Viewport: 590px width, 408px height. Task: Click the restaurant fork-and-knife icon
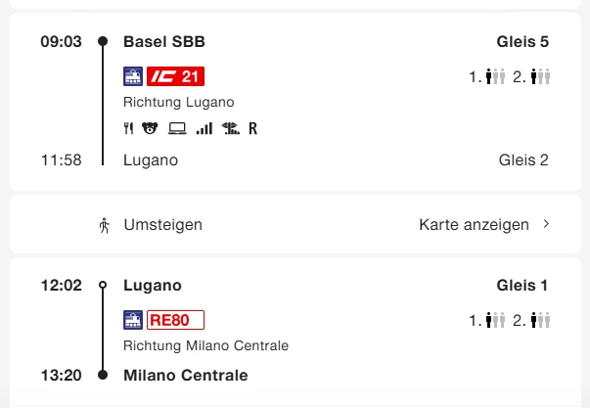pos(128,128)
